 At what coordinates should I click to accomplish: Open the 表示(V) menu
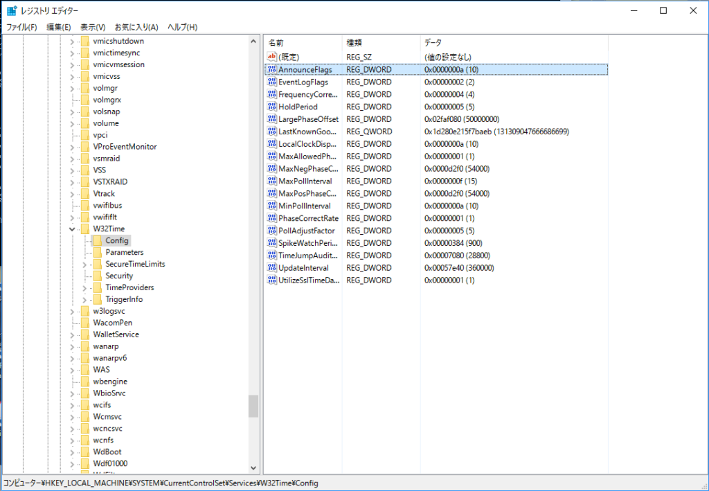[93, 26]
